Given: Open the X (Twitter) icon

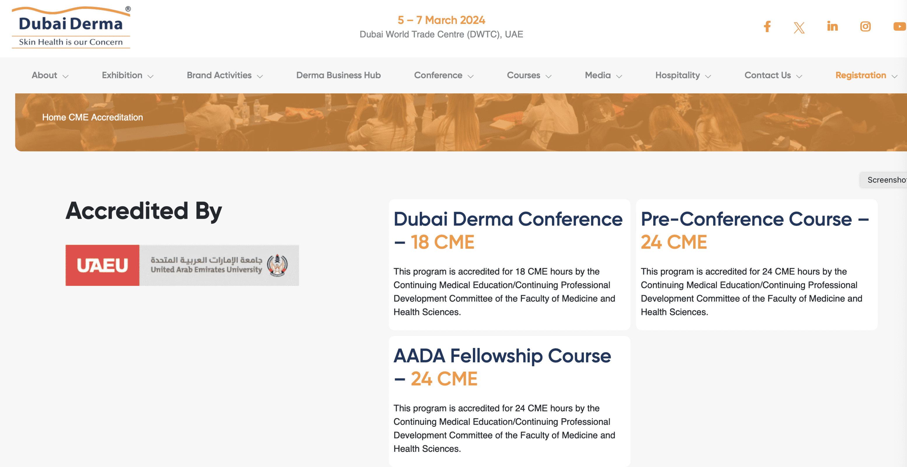Looking at the screenshot, I should (799, 27).
